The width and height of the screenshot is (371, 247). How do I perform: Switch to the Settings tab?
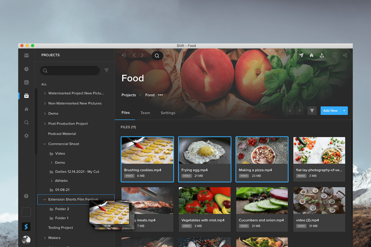click(x=168, y=113)
